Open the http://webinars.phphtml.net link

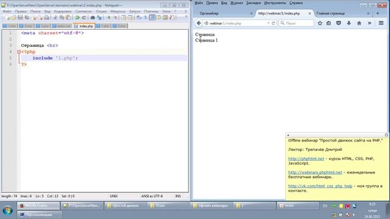click(315, 172)
